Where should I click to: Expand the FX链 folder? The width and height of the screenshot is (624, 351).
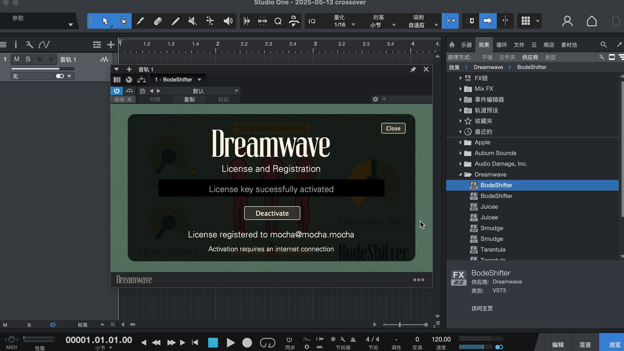[x=461, y=78]
